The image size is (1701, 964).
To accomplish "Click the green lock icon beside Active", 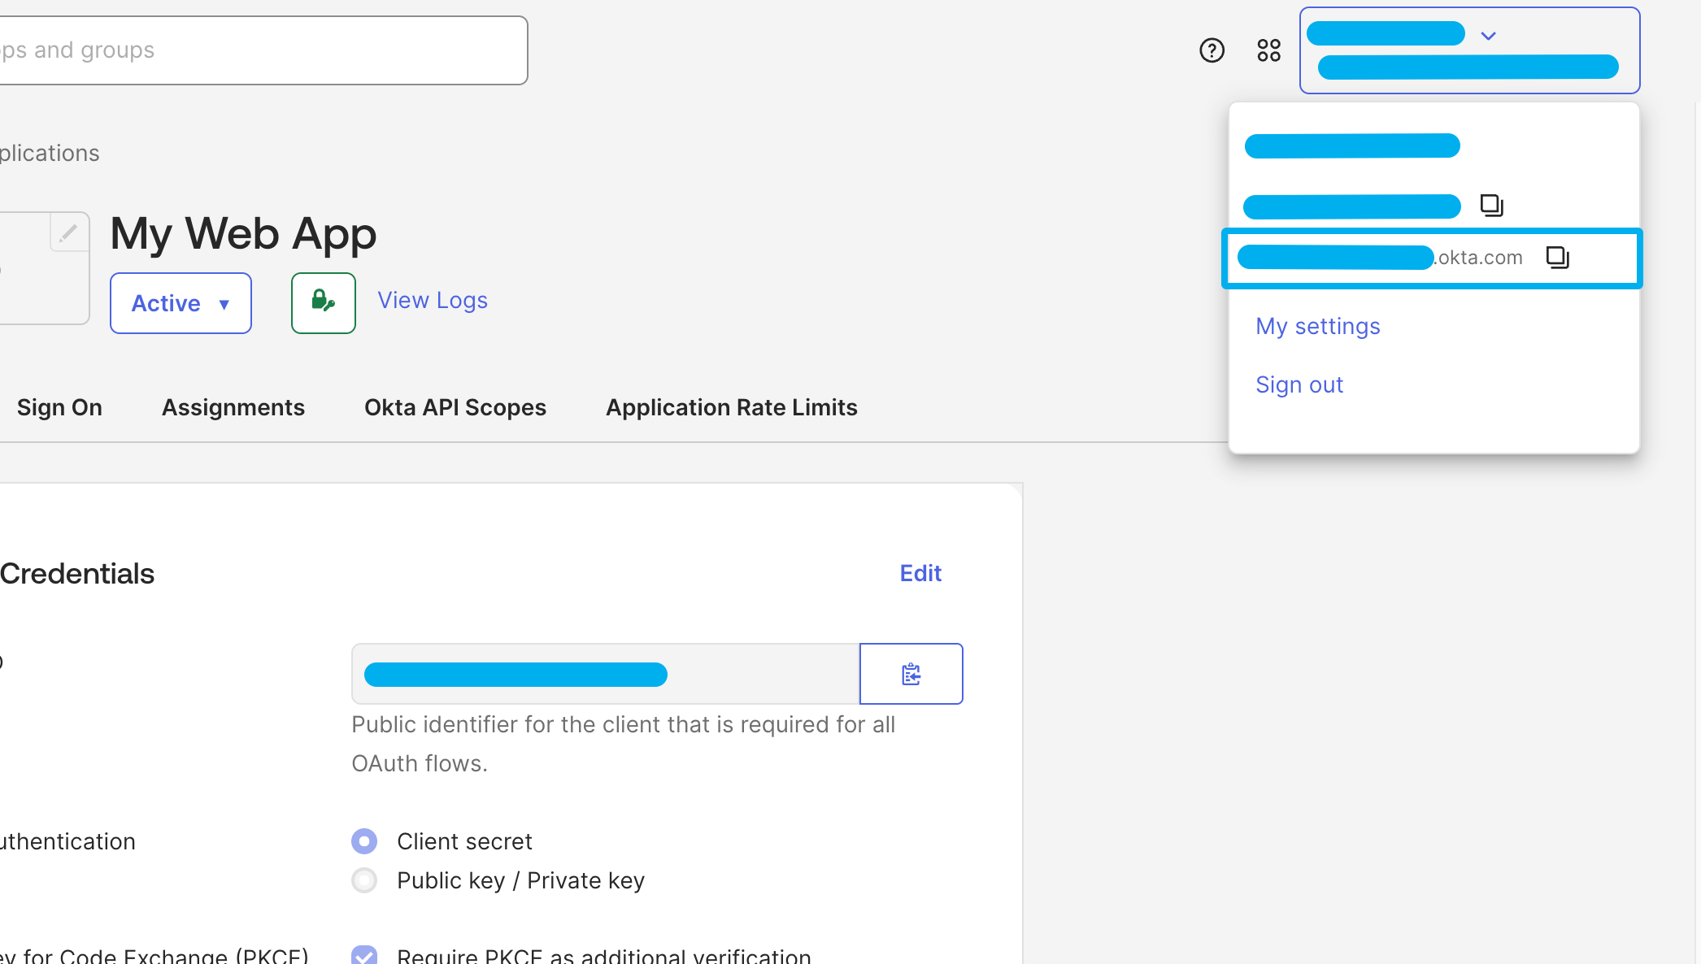I will point(323,302).
